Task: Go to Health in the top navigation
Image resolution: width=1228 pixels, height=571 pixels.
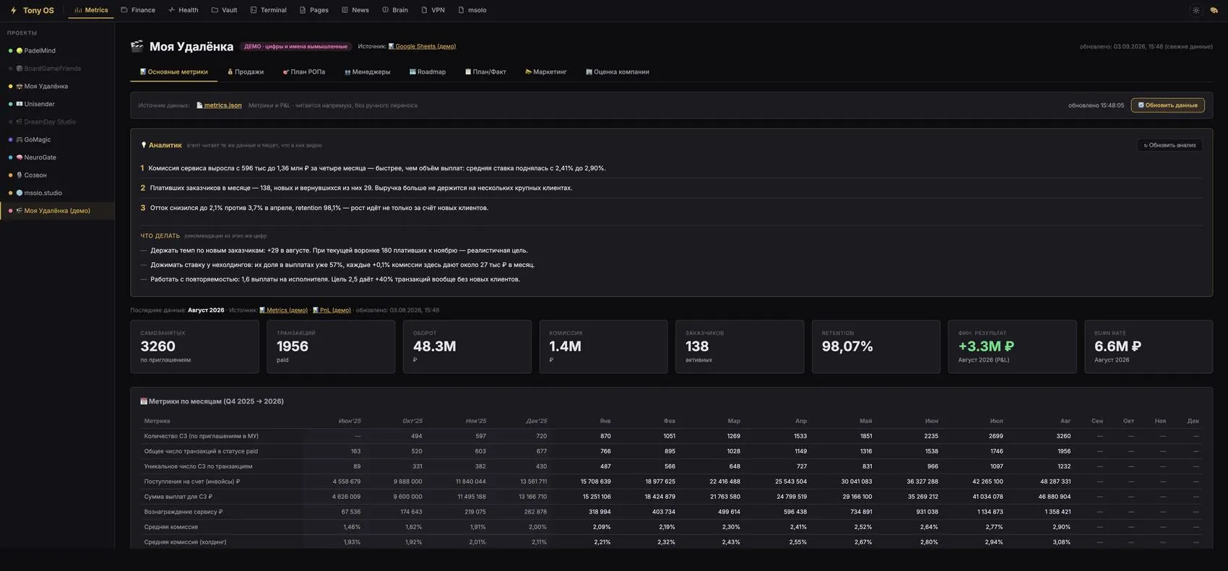Action: (x=183, y=10)
